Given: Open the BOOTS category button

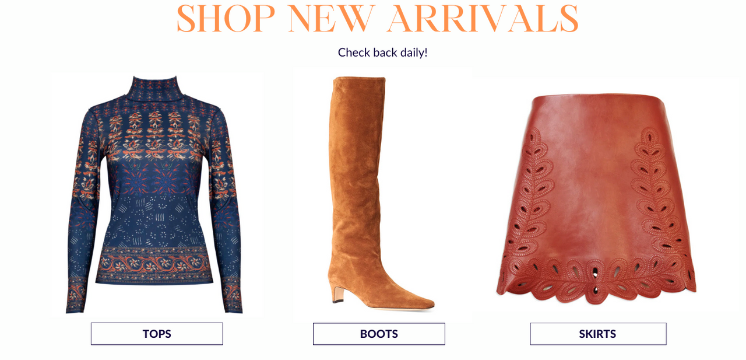Looking at the screenshot, I should point(379,334).
